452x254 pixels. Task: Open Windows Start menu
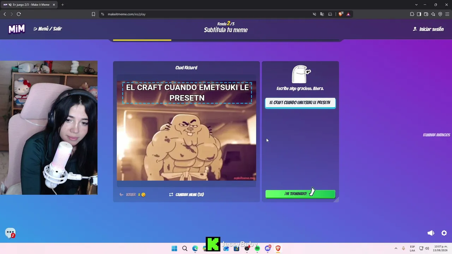tap(174, 248)
